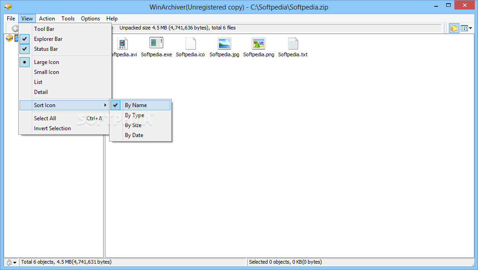
Task: Click the archive root icon in explorer tree
Action: tap(10, 39)
